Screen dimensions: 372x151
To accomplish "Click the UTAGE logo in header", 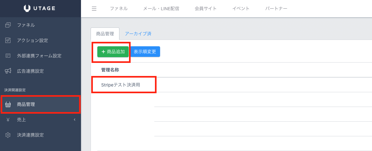I will pyautogui.click(x=40, y=8).
